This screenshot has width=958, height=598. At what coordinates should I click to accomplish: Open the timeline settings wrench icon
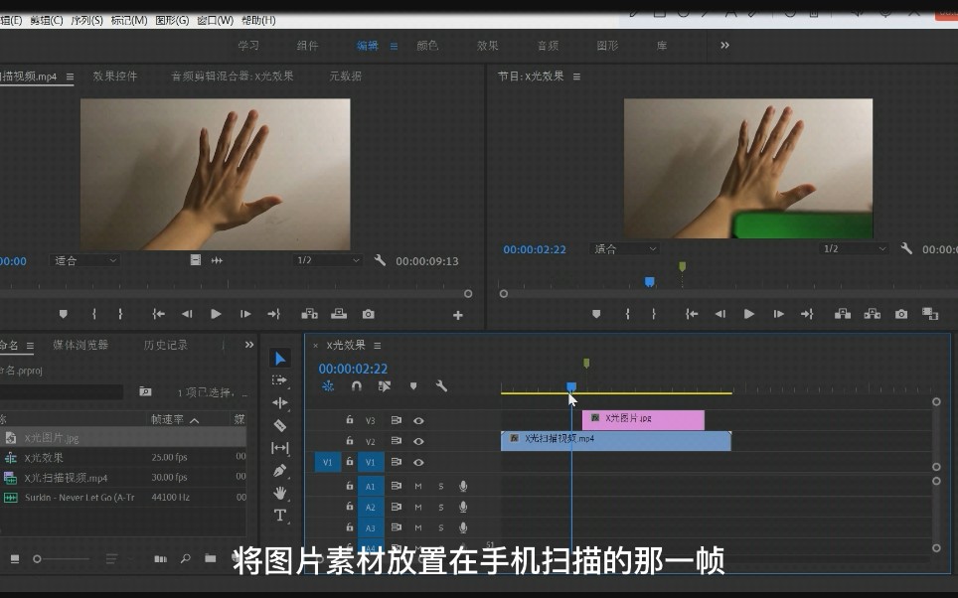point(440,386)
